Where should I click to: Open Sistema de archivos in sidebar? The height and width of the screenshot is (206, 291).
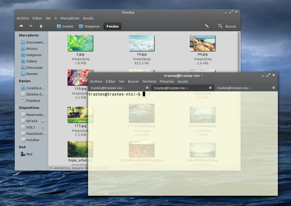[x=33, y=94]
